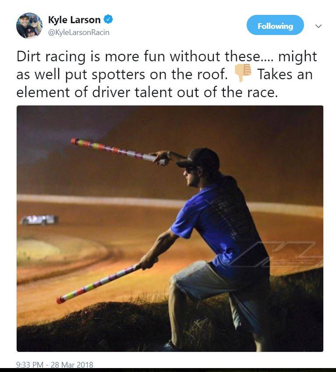Open Kyle Larson's profile avatar

(x=29, y=26)
